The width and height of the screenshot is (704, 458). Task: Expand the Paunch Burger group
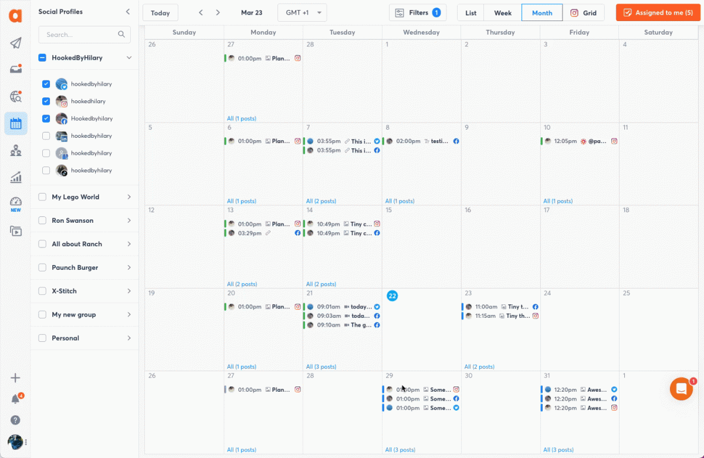[x=129, y=267]
